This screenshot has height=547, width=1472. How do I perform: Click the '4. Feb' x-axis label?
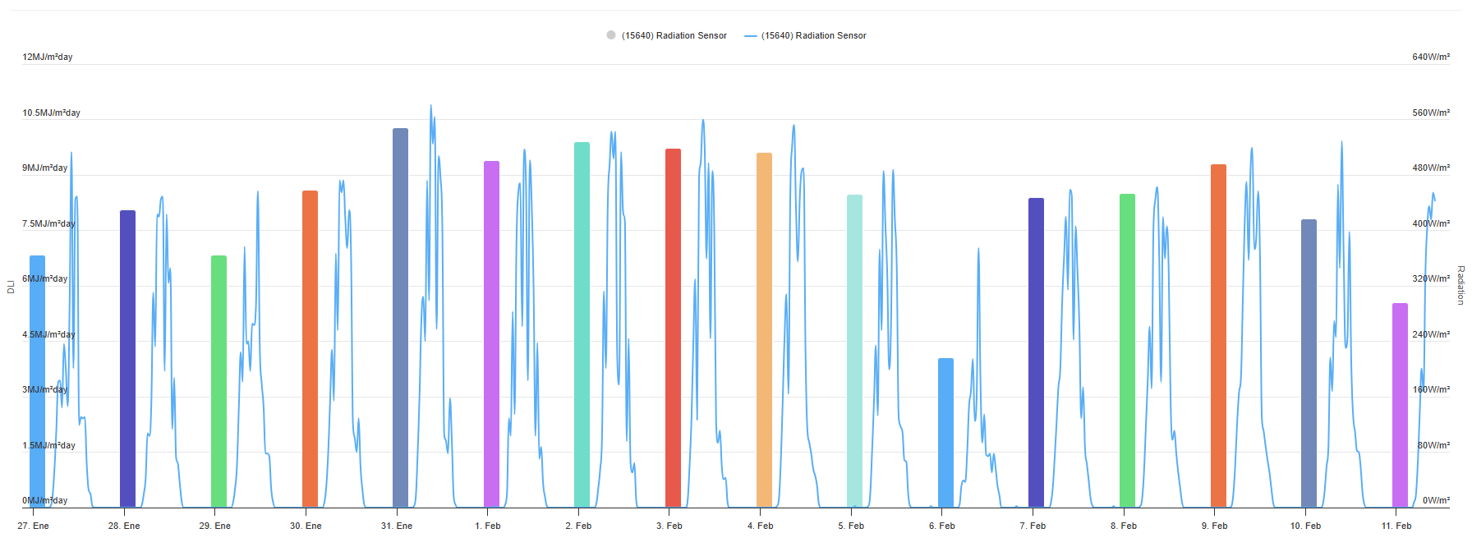click(761, 526)
